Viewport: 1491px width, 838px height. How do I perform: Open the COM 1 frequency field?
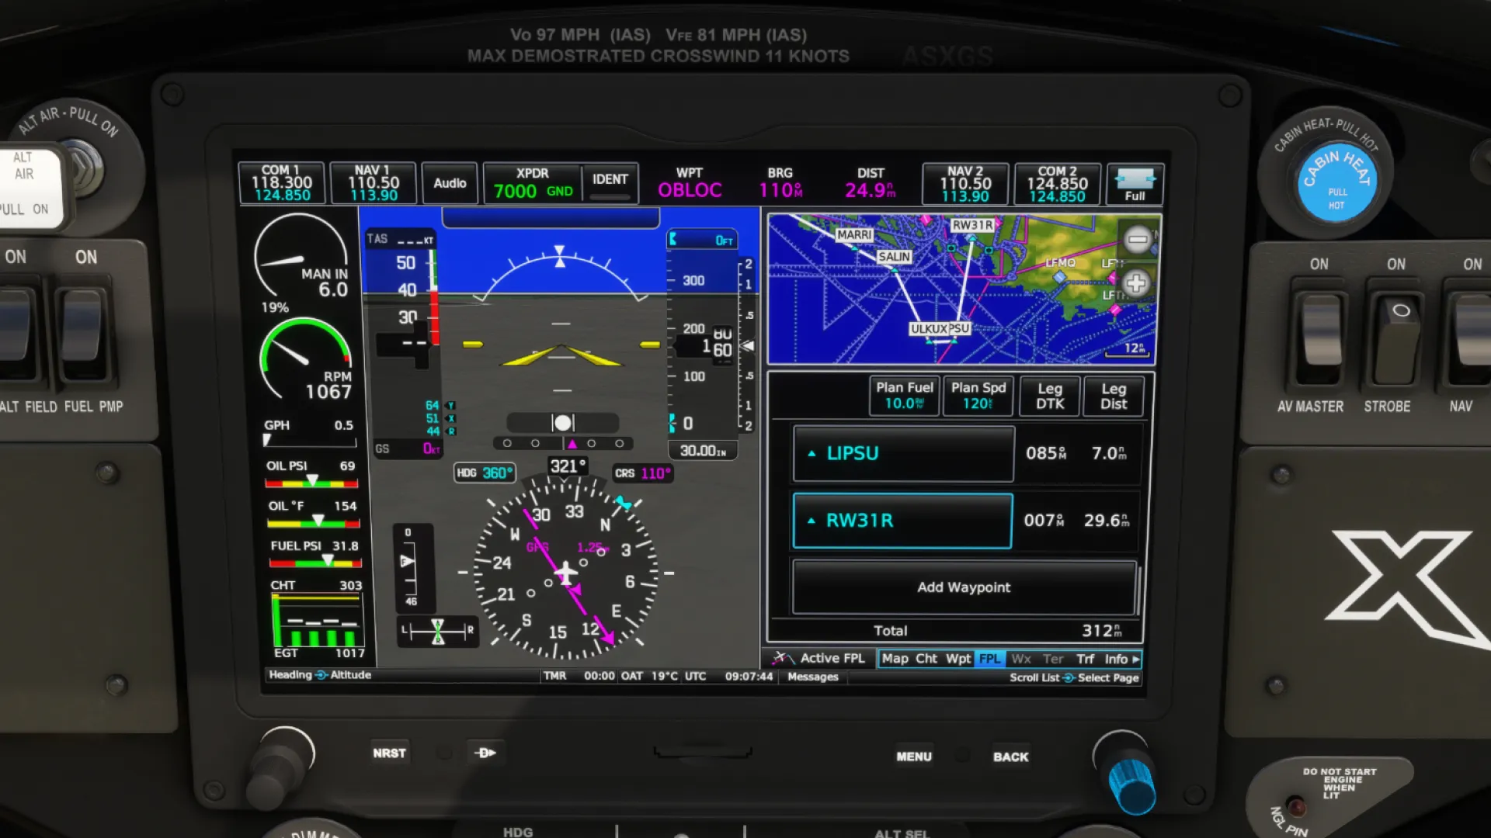pyautogui.click(x=281, y=184)
